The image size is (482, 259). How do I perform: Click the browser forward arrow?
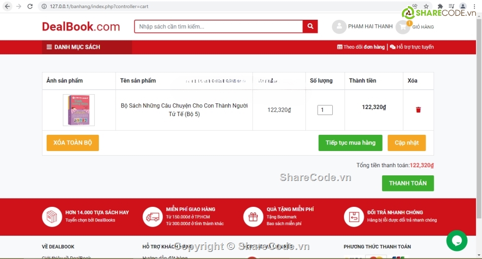(x=19, y=6)
